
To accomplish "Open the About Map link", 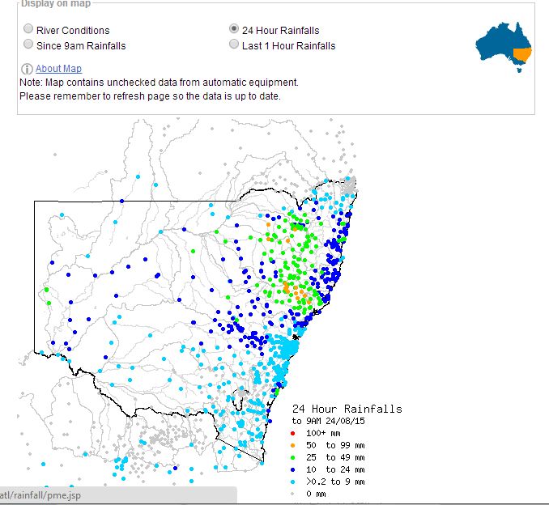I will tap(58, 69).
